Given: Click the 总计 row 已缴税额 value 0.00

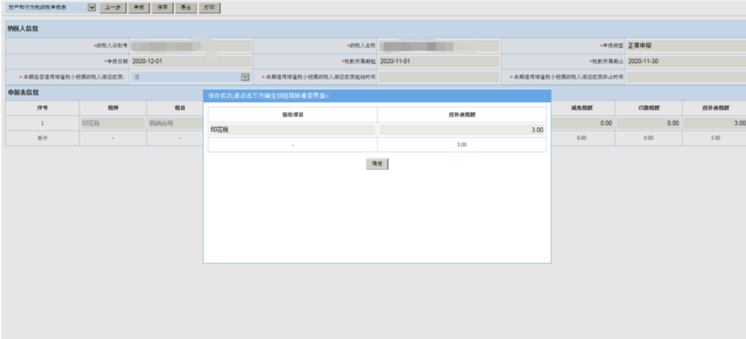Looking at the screenshot, I should [648, 138].
